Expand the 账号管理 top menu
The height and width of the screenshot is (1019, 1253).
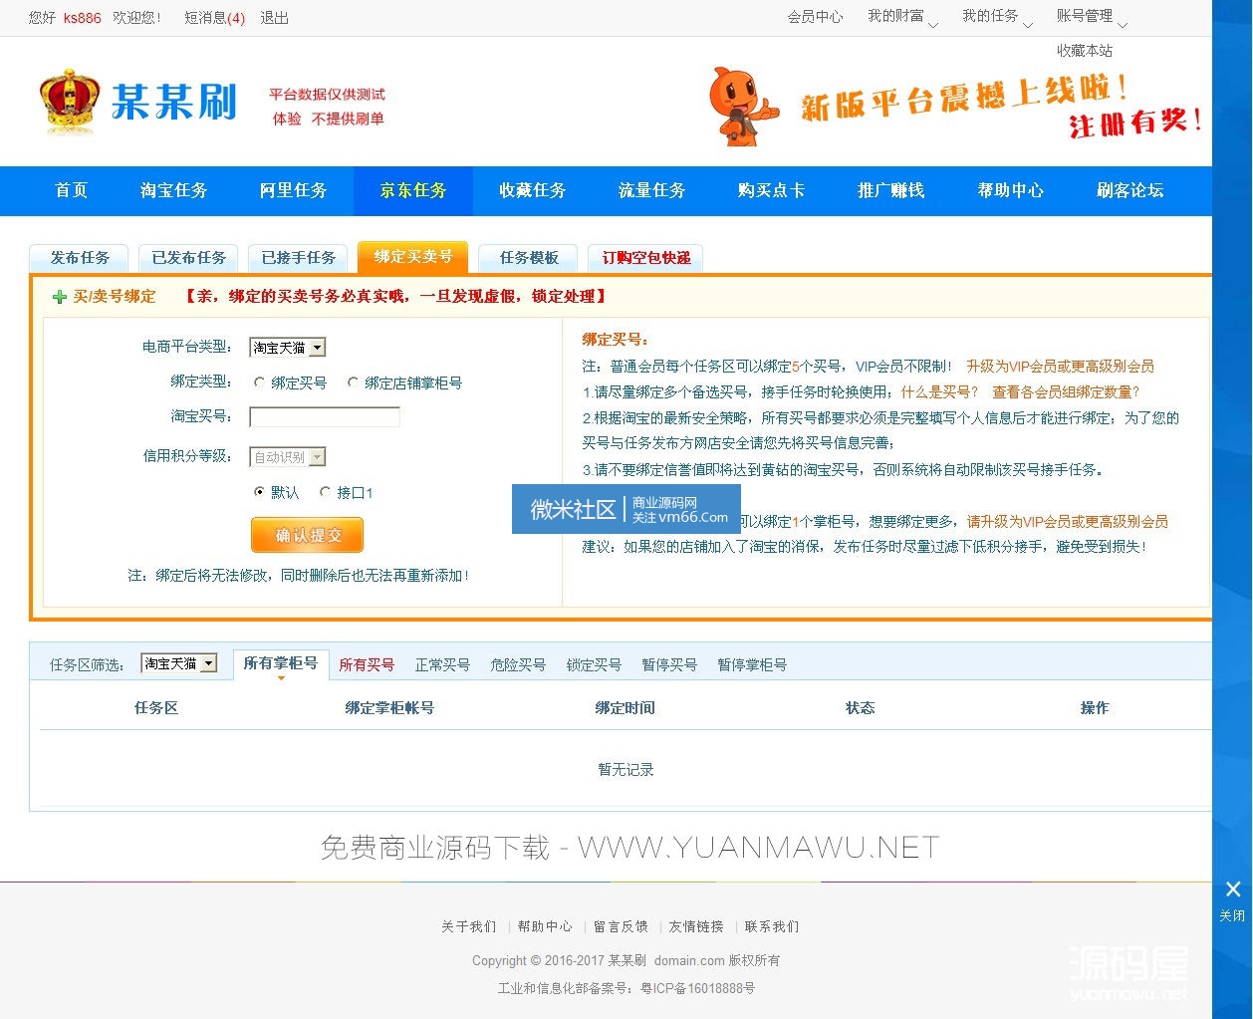coord(1092,17)
